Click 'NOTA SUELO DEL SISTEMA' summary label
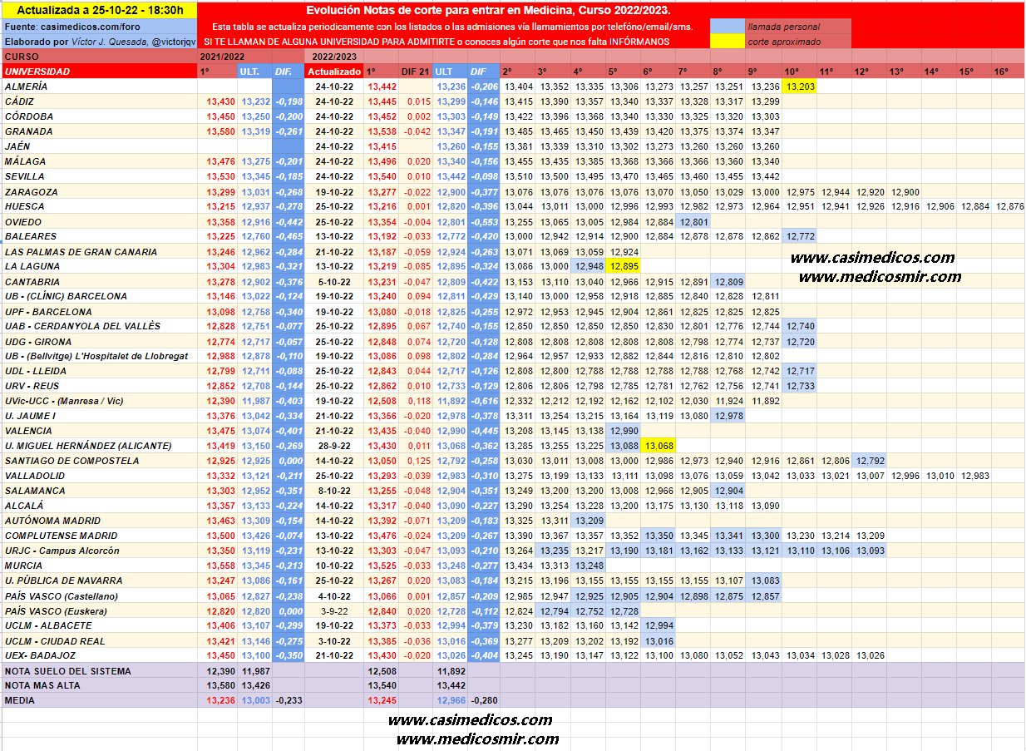Image resolution: width=1026 pixels, height=751 pixels. 99,671
